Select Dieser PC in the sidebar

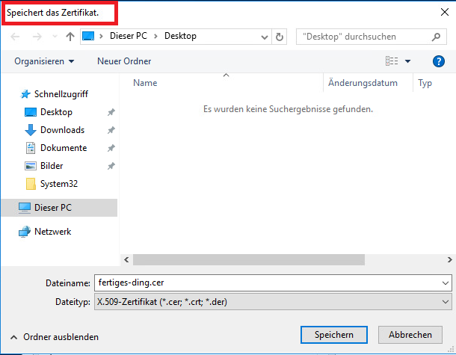point(52,207)
